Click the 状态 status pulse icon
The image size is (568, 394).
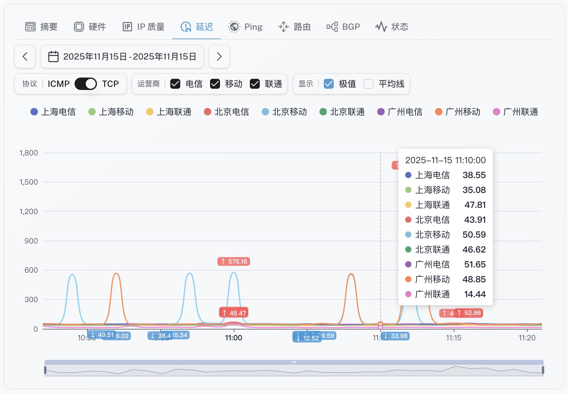(x=381, y=27)
